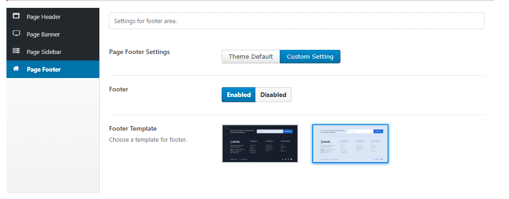
Task: Go to the Page Sidebar tab
Action: [44, 52]
